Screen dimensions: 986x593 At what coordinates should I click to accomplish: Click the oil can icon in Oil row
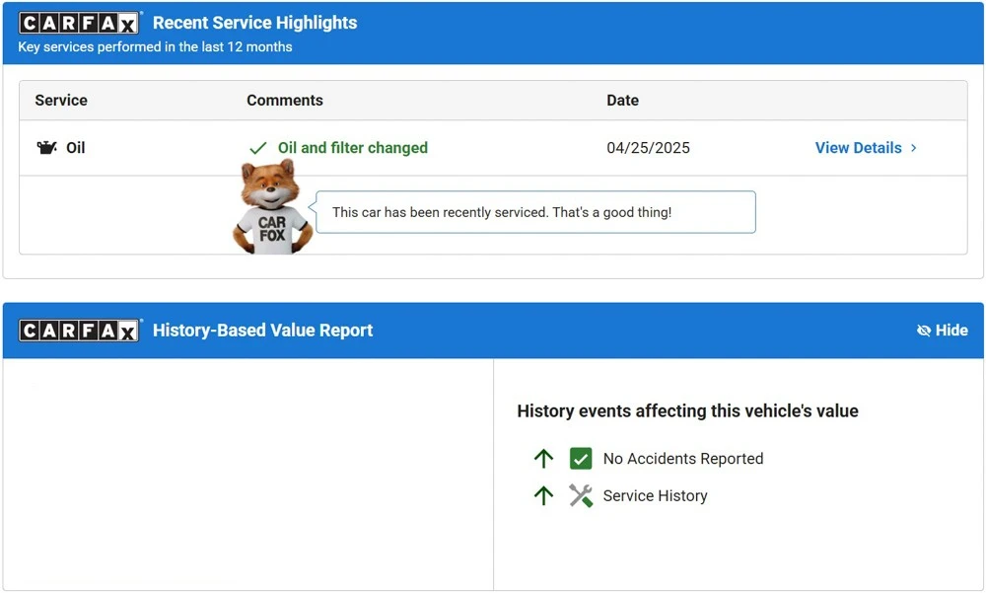[46, 148]
